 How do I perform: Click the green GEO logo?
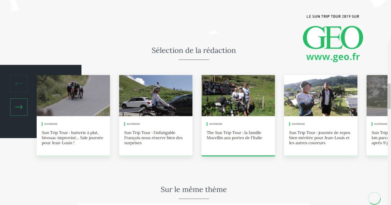(333, 38)
